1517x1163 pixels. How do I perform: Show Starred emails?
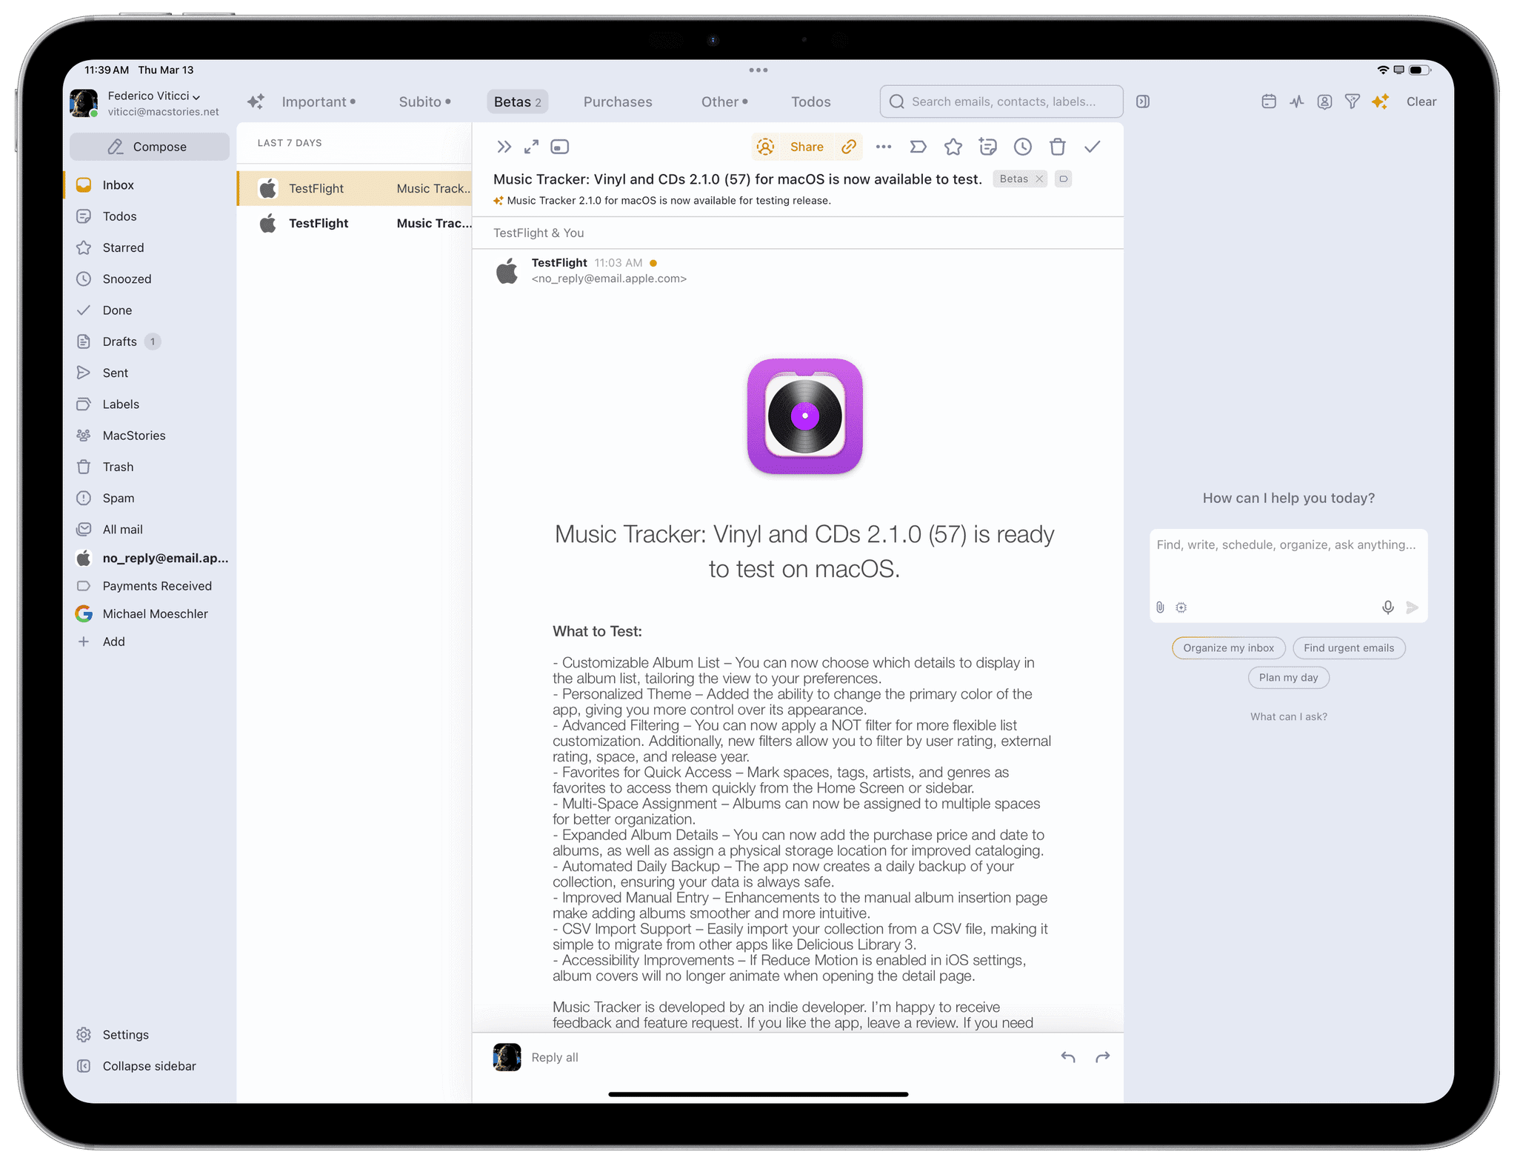150,247
